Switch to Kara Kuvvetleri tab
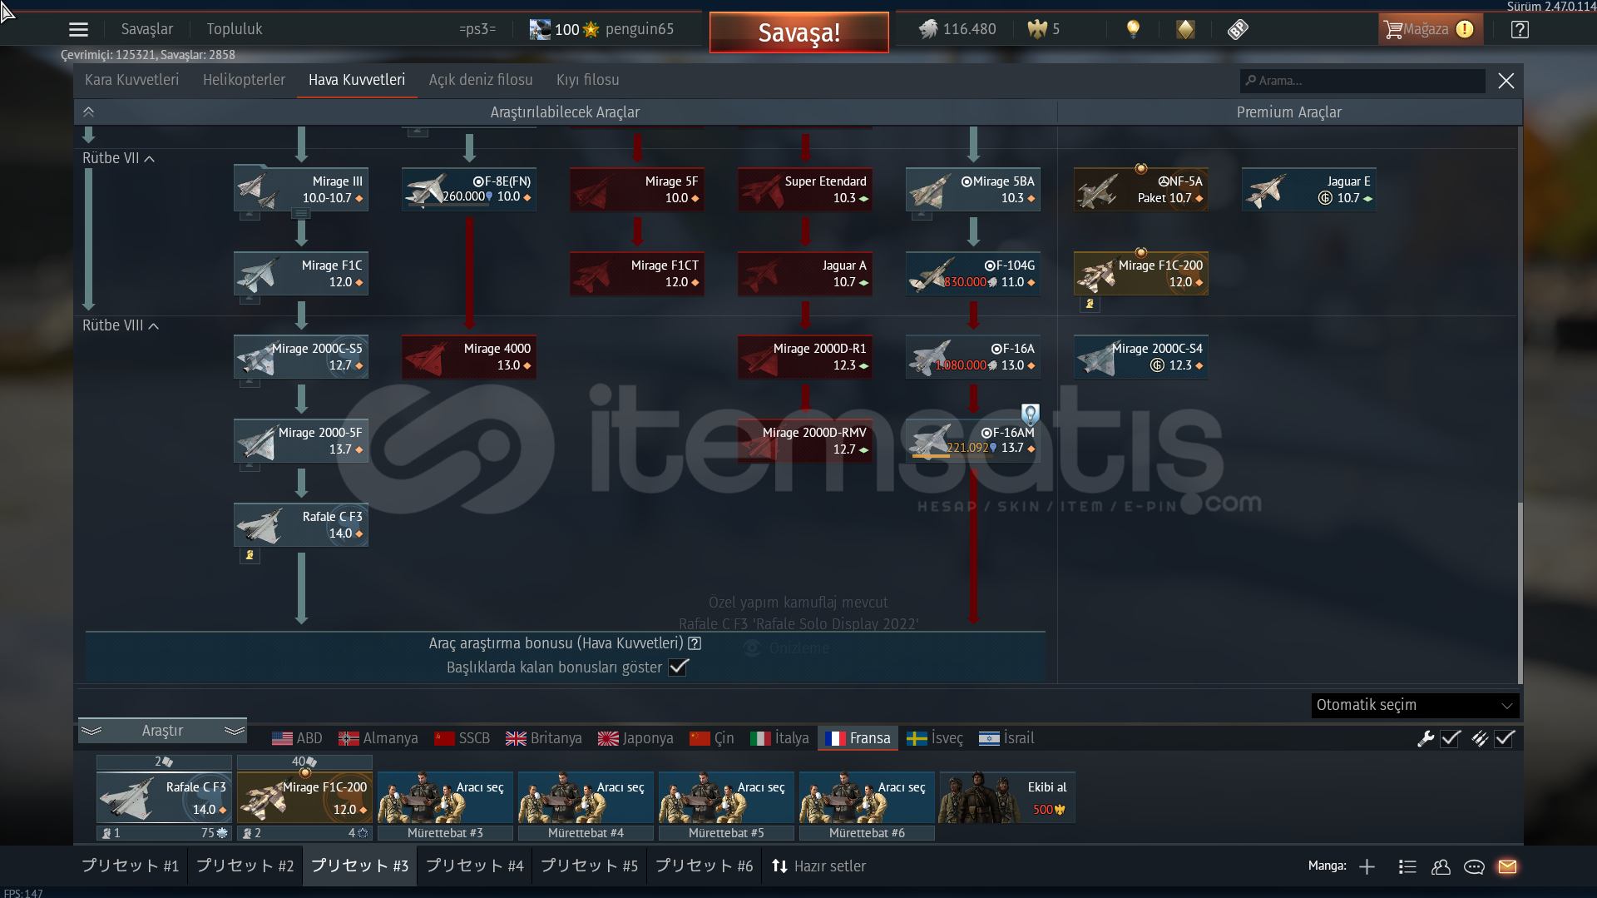Image resolution: width=1597 pixels, height=898 pixels. 131,80
